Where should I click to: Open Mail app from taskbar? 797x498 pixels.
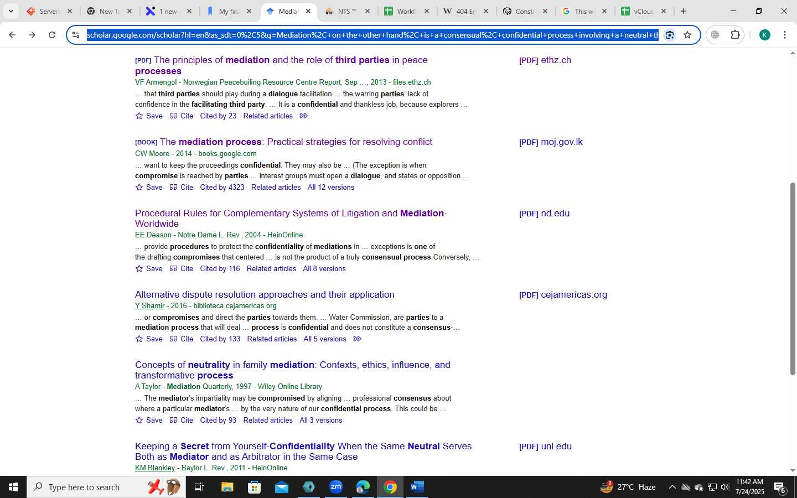tap(282, 487)
